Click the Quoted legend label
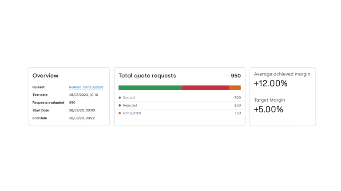Viewport: 341px width, 191px height. [129, 98]
